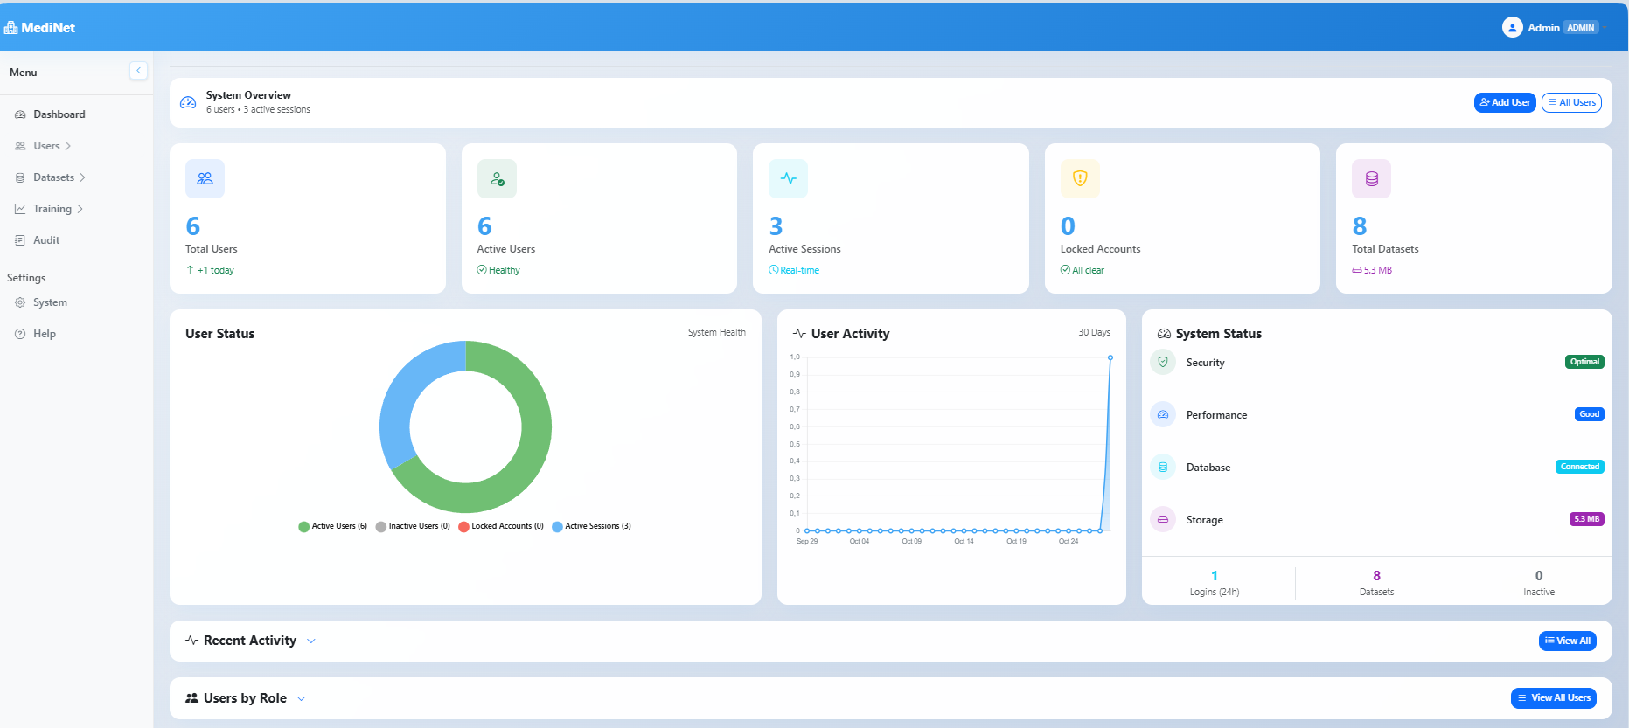
Task: Click the Active Sessions pulse icon
Action: [788, 178]
